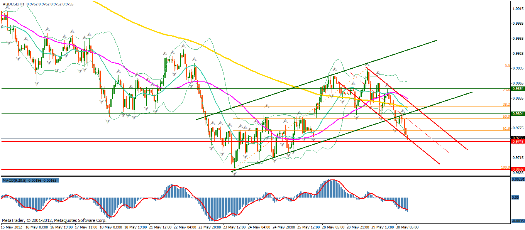Select the Fibonacci 38.2 level label
525x230 pixels.
(506, 105)
